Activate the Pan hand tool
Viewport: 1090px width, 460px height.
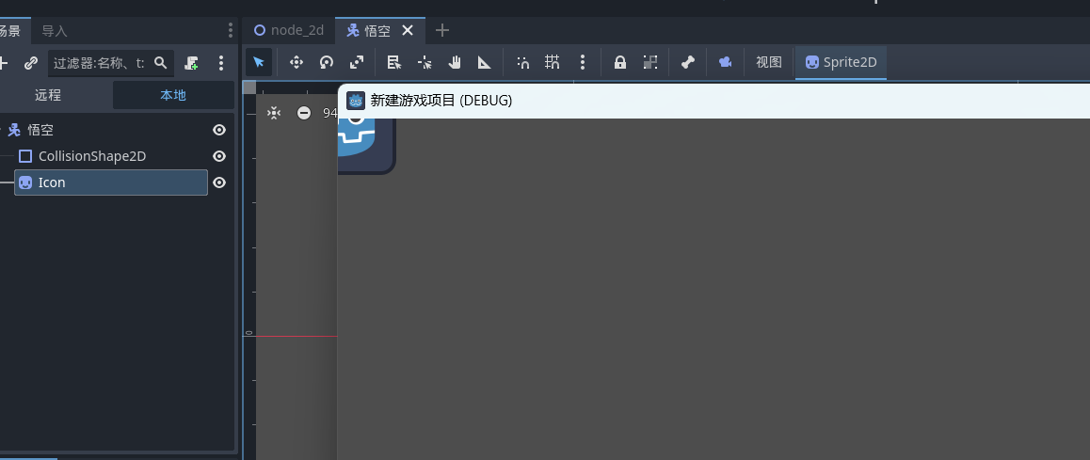455,63
